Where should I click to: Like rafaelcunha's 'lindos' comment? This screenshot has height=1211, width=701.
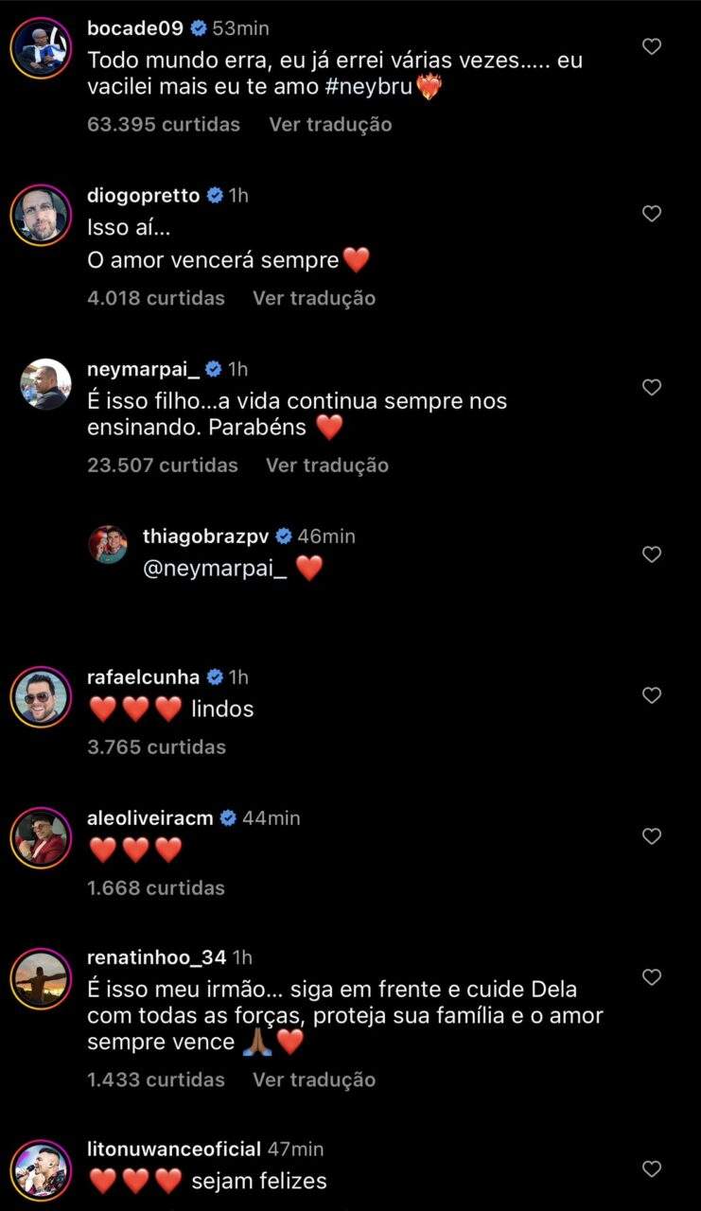tap(652, 695)
